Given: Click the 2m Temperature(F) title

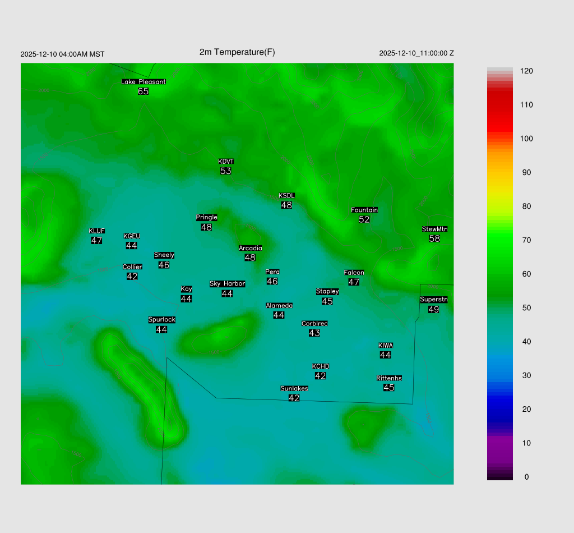Looking at the screenshot, I should click(x=237, y=52).
